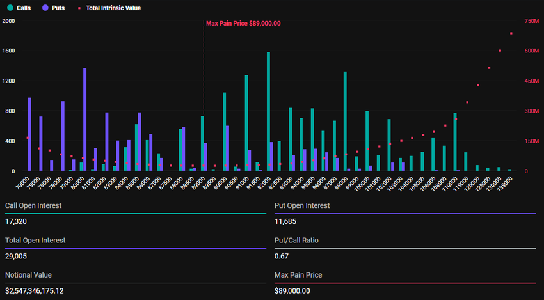Click the Calls bar at 91000 strike
This screenshot has width=544, height=300.
(x=246, y=123)
